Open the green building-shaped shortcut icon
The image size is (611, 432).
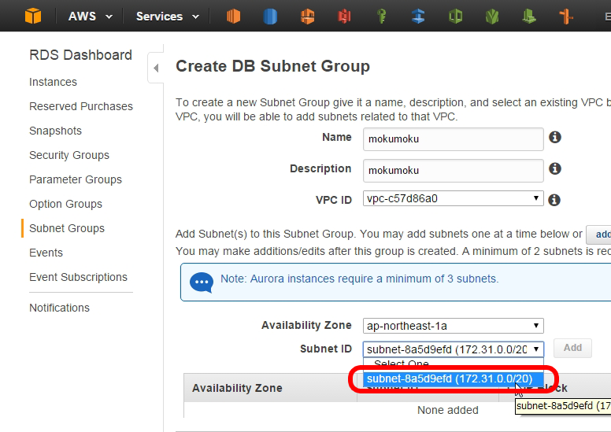[x=529, y=17]
